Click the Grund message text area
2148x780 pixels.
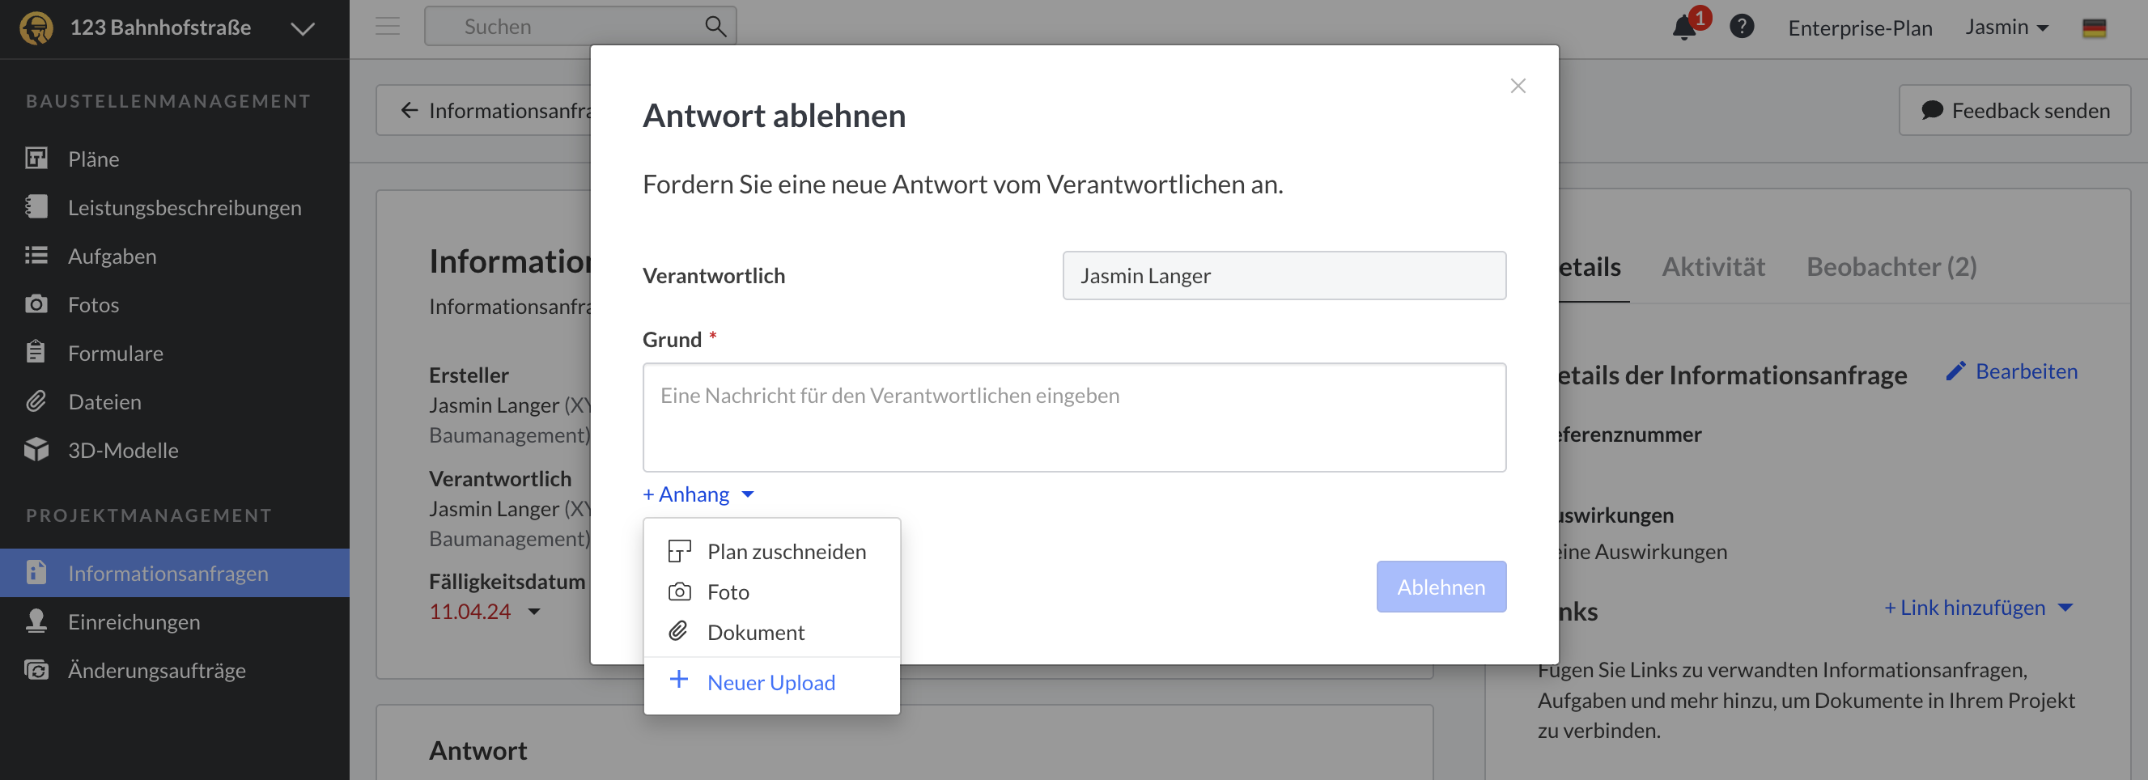[1073, 417]
